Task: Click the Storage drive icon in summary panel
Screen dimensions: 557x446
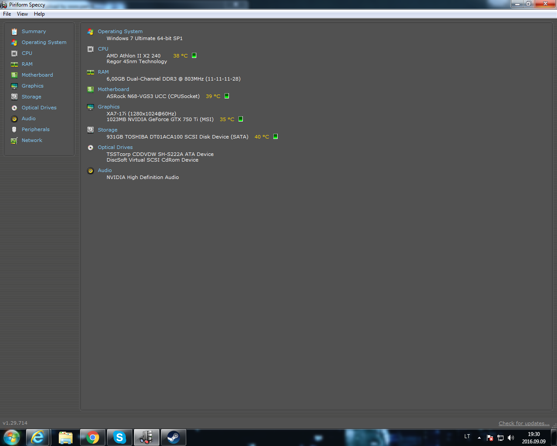Action: [91, 130]
